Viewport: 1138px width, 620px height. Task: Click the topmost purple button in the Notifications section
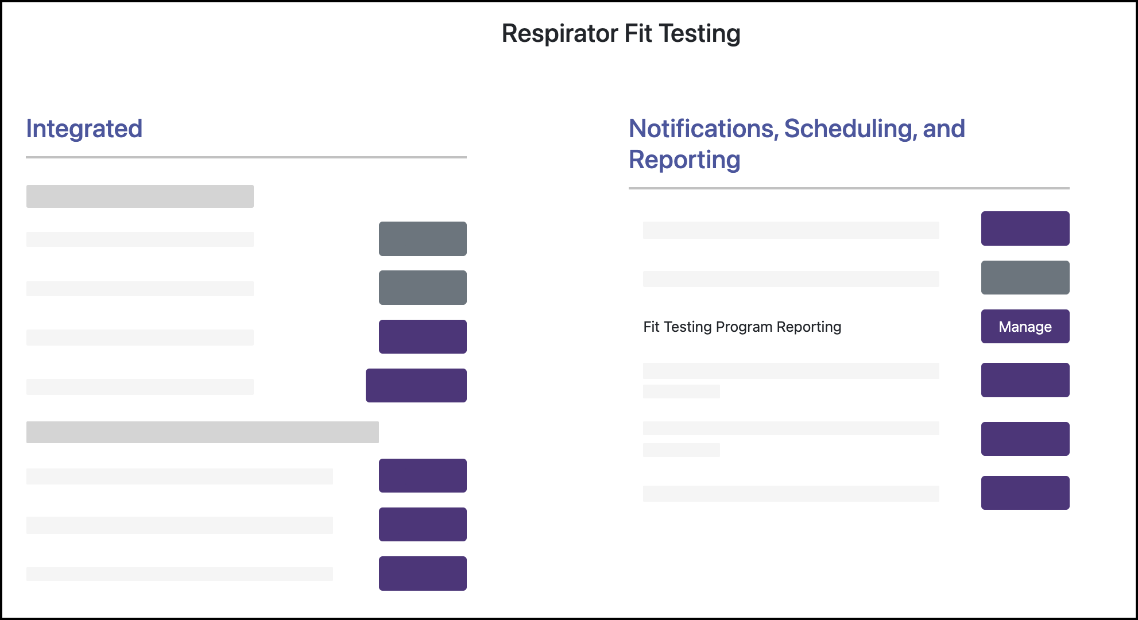point(1025,228)
